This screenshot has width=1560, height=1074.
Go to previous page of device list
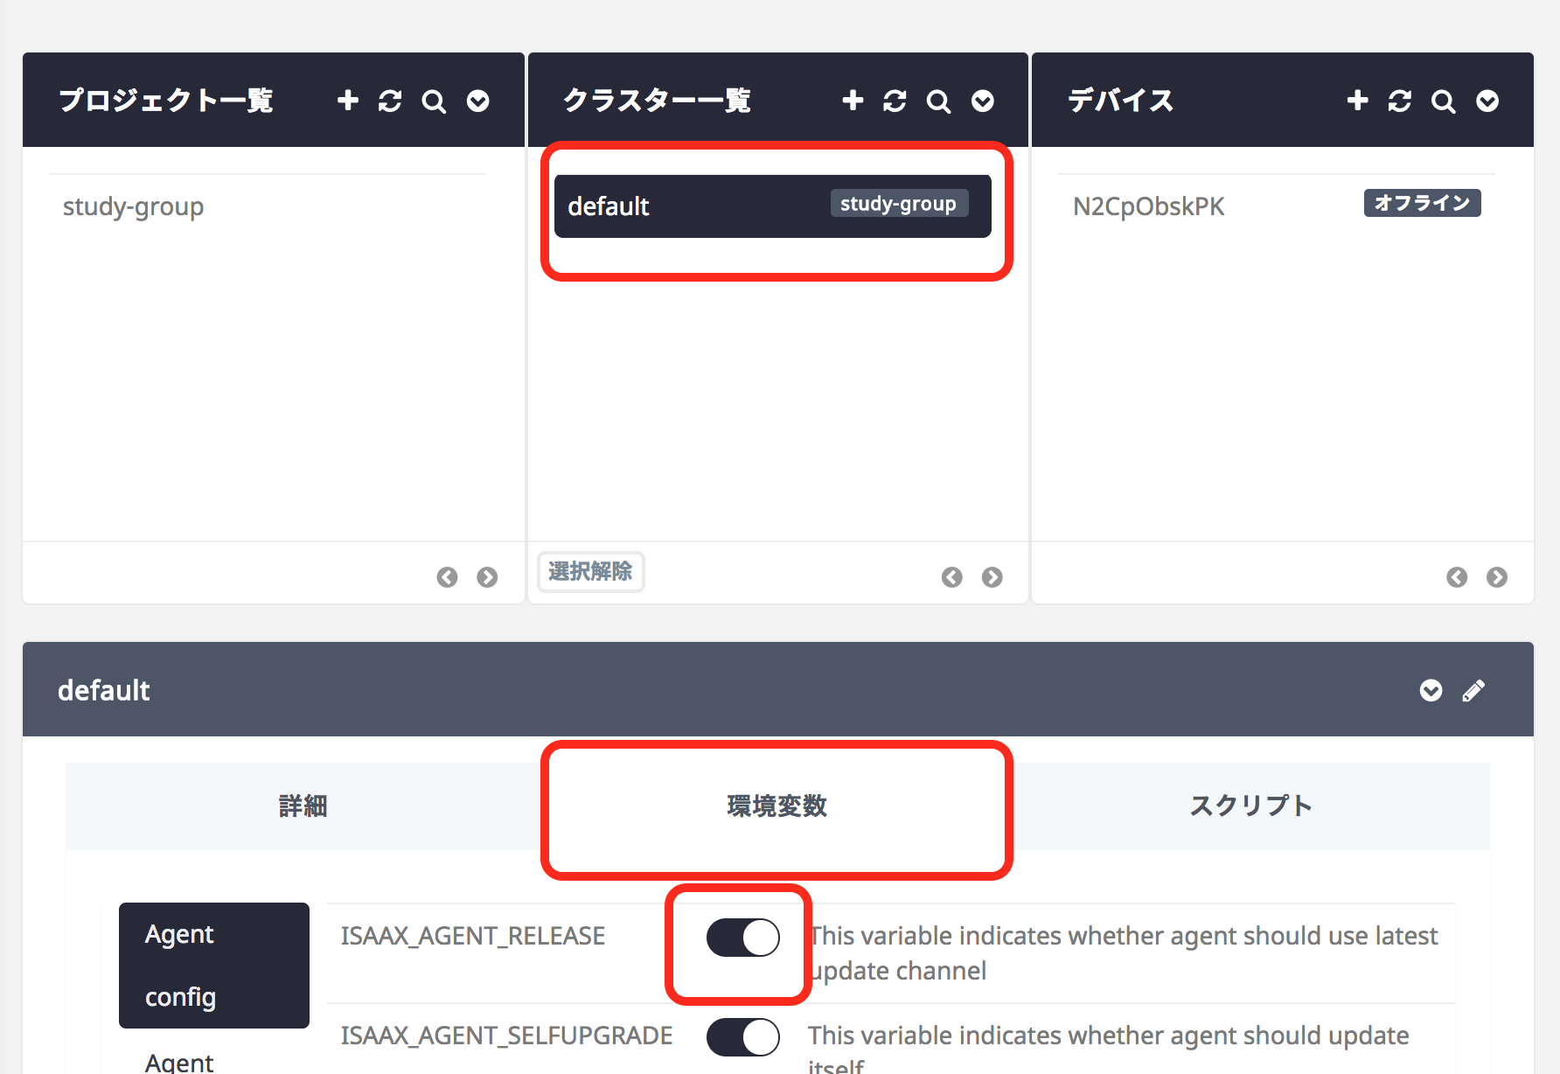point(1457,577)
